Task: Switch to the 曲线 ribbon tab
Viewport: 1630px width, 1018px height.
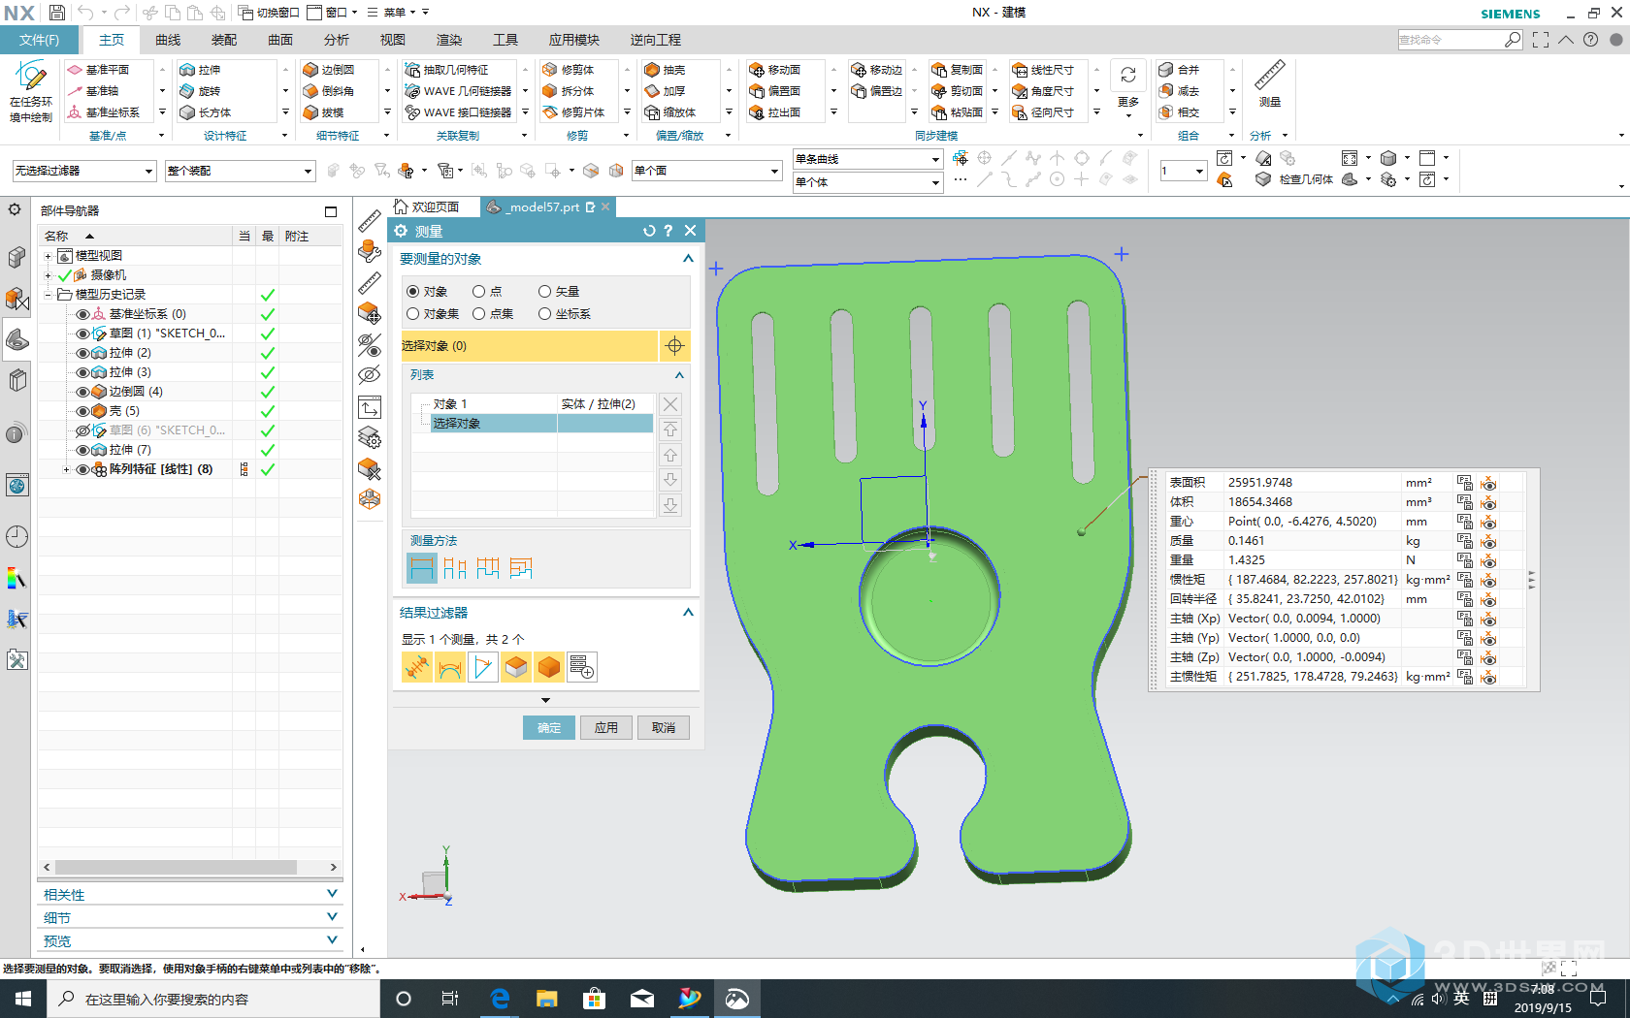Action: 168,40
